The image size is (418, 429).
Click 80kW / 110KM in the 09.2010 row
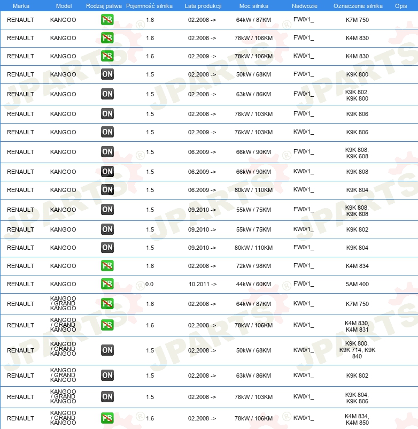(253, 248)
